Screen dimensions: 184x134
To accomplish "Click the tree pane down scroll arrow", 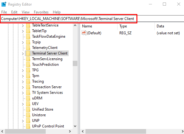I will point(75,126).
